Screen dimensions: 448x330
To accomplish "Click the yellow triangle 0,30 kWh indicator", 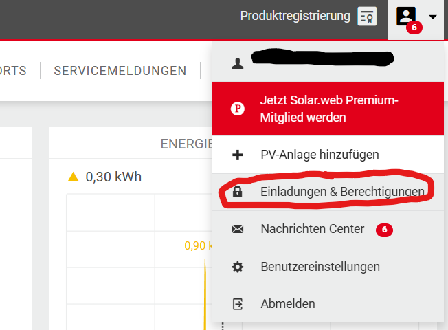I will [x=74, y=177].
